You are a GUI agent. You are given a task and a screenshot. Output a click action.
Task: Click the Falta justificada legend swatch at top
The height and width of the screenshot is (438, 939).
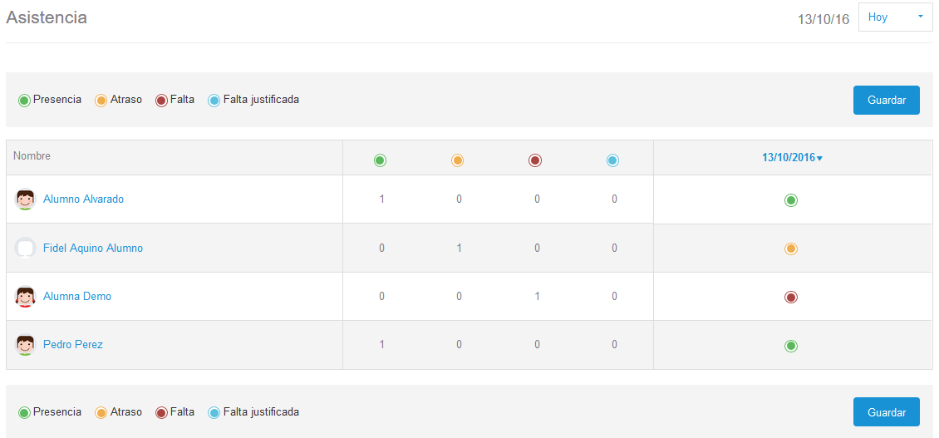tap(214, 101)
